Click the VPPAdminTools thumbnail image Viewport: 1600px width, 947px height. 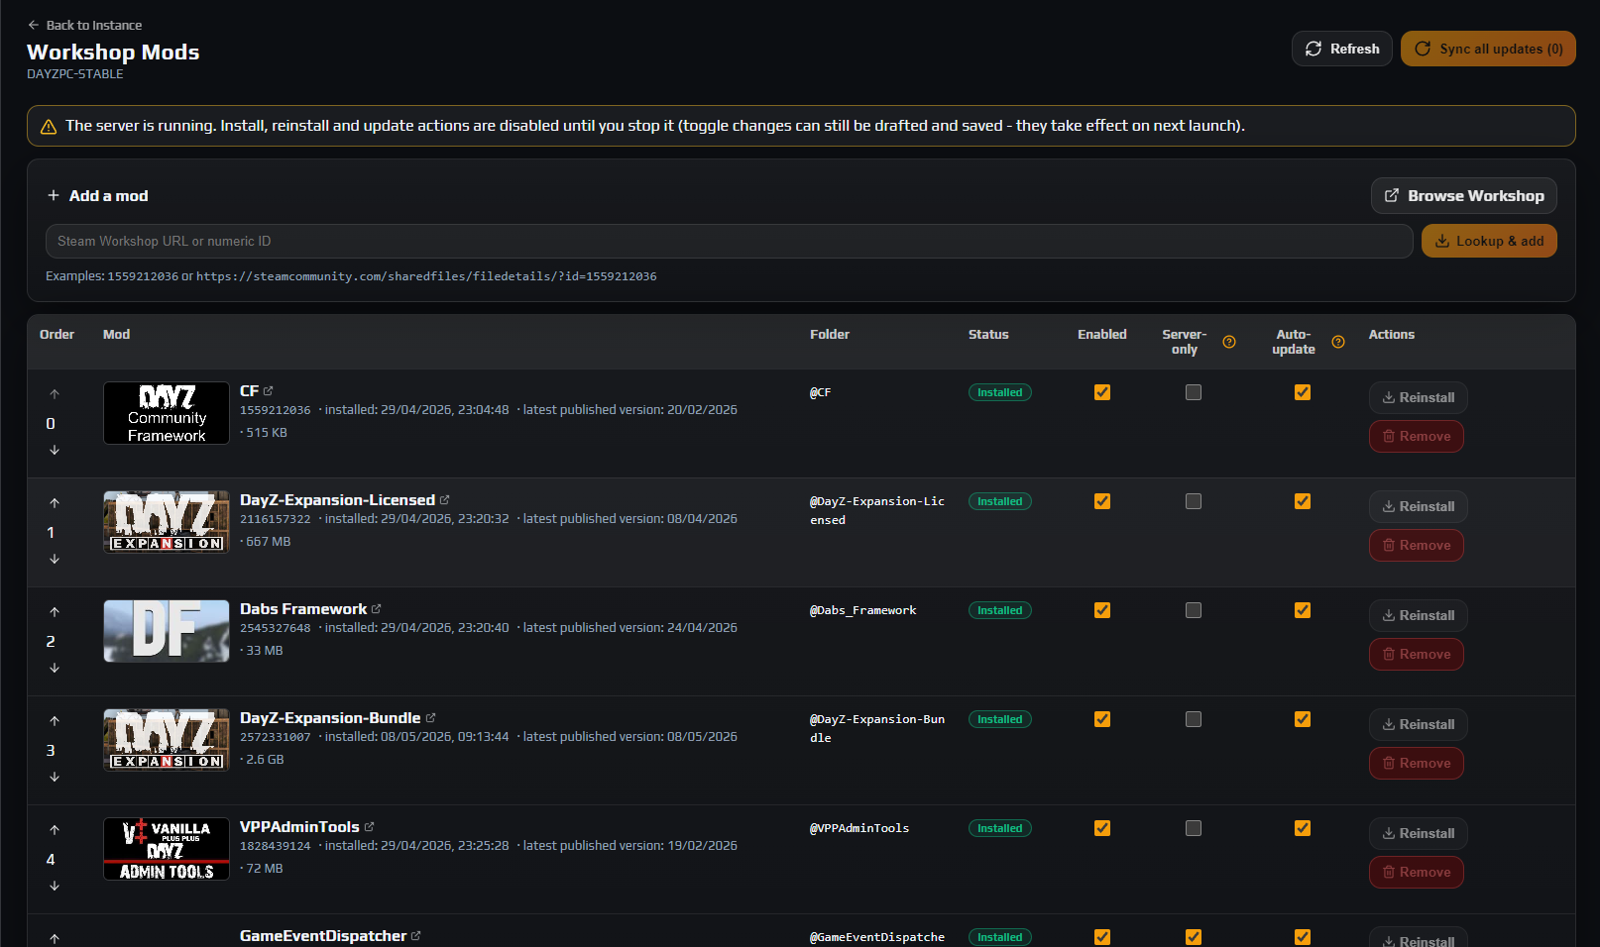pos(167,849)
